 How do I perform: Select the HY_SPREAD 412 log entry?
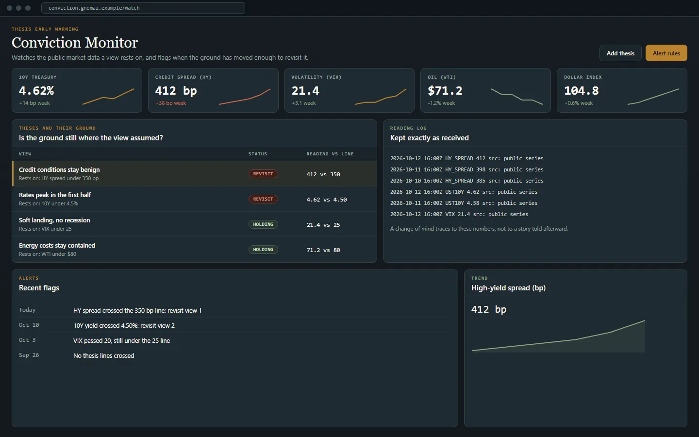click(467, 158)
